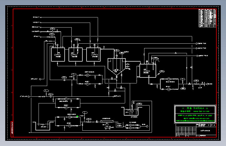Screen dimensions: 226x146
Task: Click the green NetEase title text
Action: pyautogui.click(x=195, y=108)
